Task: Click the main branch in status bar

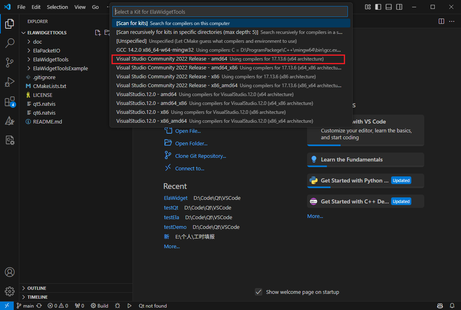Action: click(25, 306)
